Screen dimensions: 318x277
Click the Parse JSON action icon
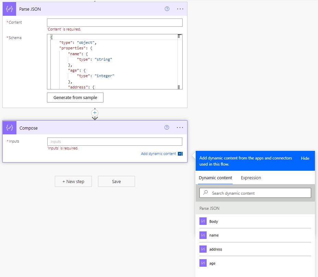tap(9, 9)
